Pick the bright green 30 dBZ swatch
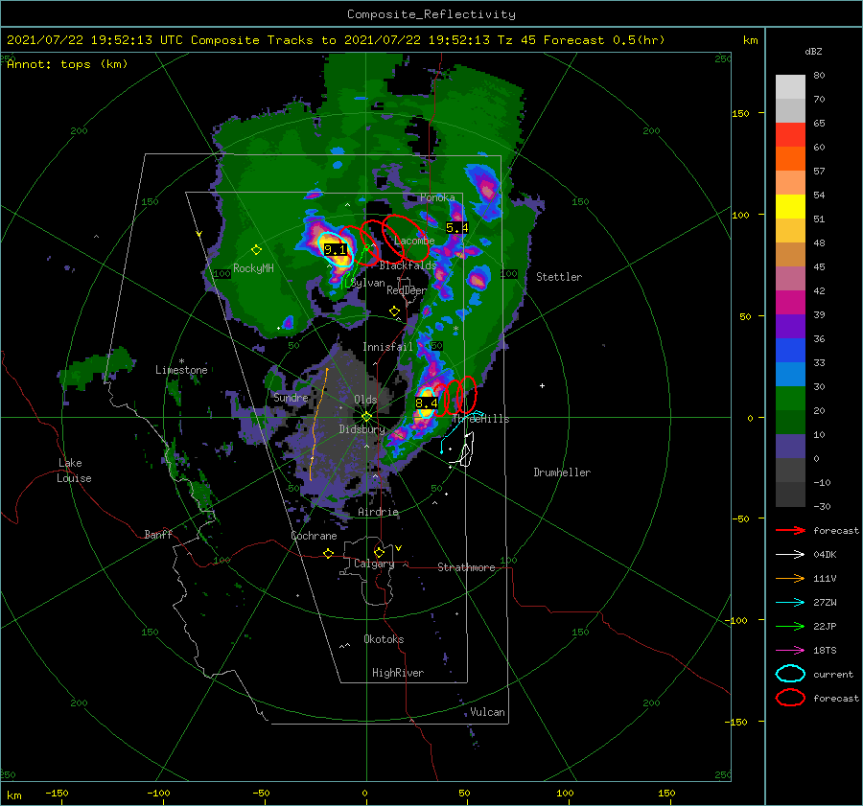 tap(790, 398)
